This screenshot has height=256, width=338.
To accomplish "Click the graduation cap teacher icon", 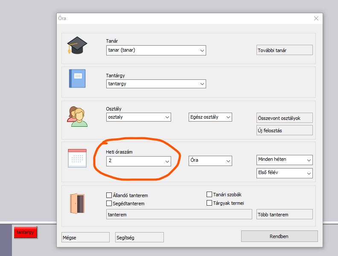I will tap(77, 45).
